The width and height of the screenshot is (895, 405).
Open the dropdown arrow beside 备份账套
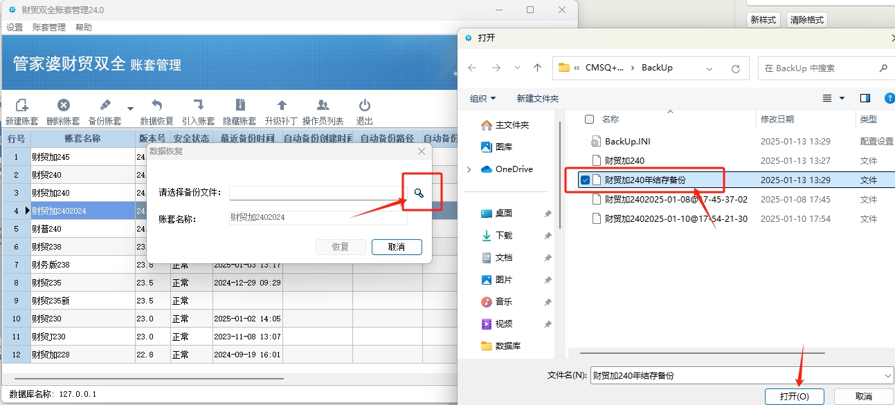[x=130, y=108]
